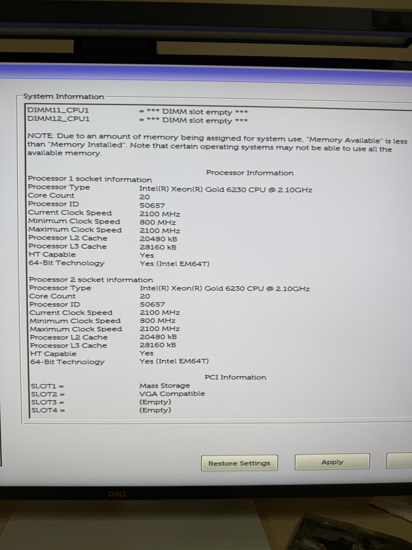Click Processor 2's HT Capable label
The width and height of the screenshot is (412, 550).
point(54,354)
